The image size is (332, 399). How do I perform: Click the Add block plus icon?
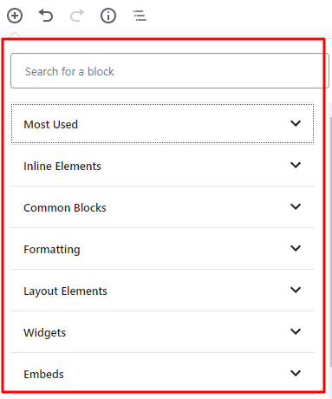(15, 16)
